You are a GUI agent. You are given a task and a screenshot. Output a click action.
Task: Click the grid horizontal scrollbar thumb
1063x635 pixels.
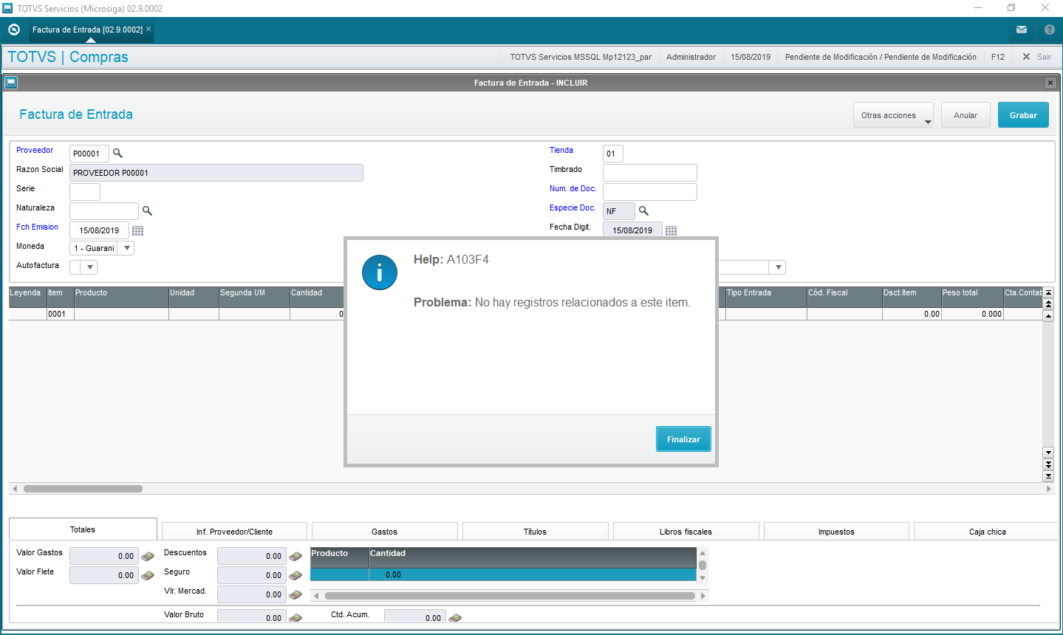click(83, 489)
